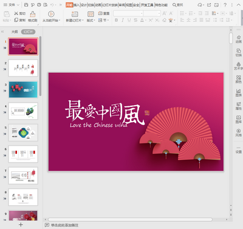Click the Print icon in quick access toolbar
Image resolution: width=243 pixels, height=229 pixels.
(x=39, y=5)
